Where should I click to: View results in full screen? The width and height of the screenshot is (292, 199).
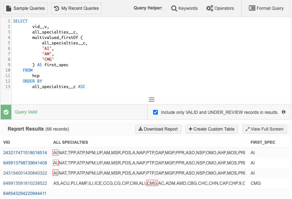(265, 129)
